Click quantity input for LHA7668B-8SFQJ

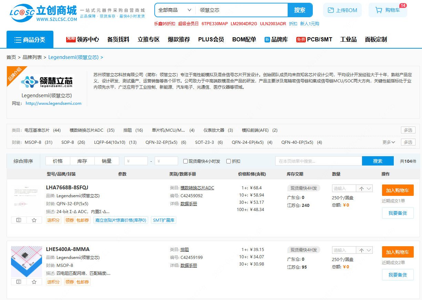click(344, 189)
